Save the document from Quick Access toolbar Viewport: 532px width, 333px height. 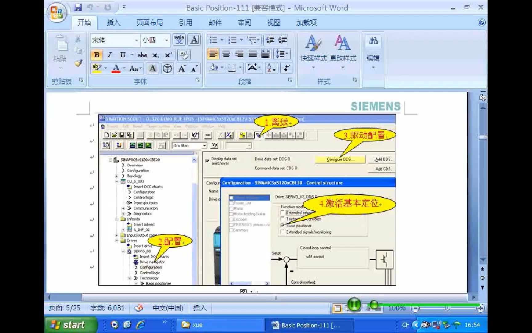click(78, 7)
